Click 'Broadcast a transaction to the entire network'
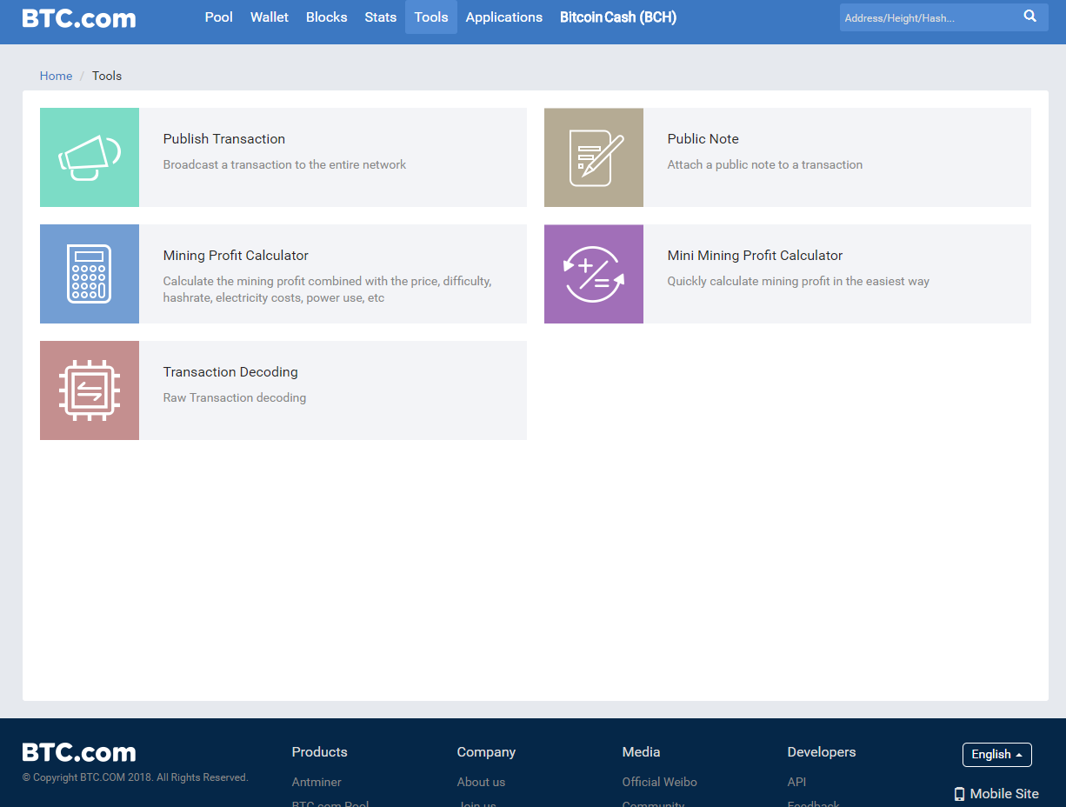This screenshot has width=1066, height=807. coord(285,164)
